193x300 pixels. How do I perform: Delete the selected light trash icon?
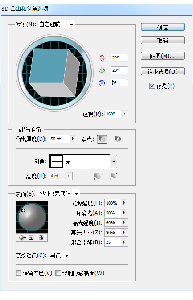pyautogui.click(x=41, y=238)
